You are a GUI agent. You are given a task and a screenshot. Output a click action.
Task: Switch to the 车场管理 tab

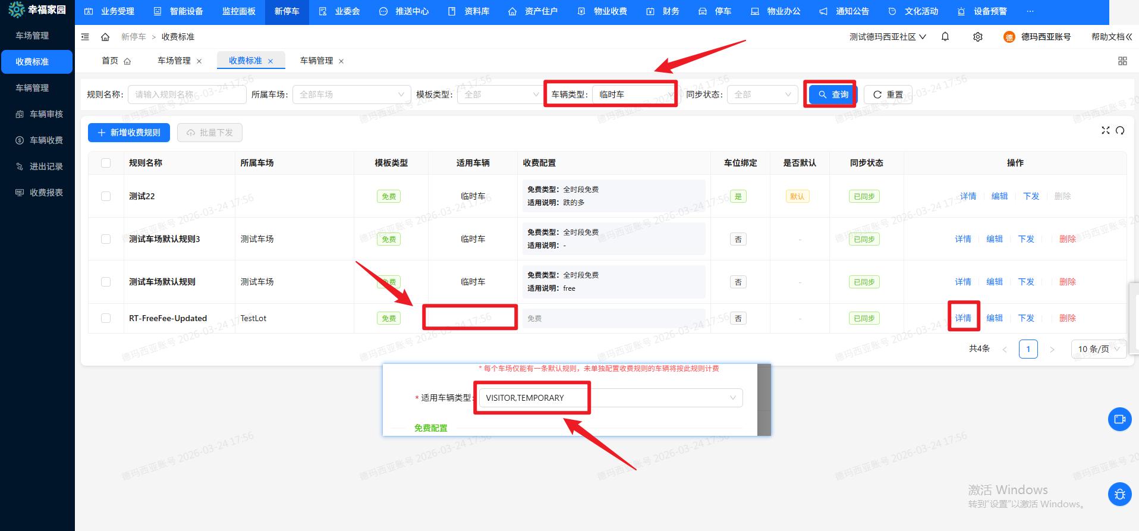click(x=174, y=61)
